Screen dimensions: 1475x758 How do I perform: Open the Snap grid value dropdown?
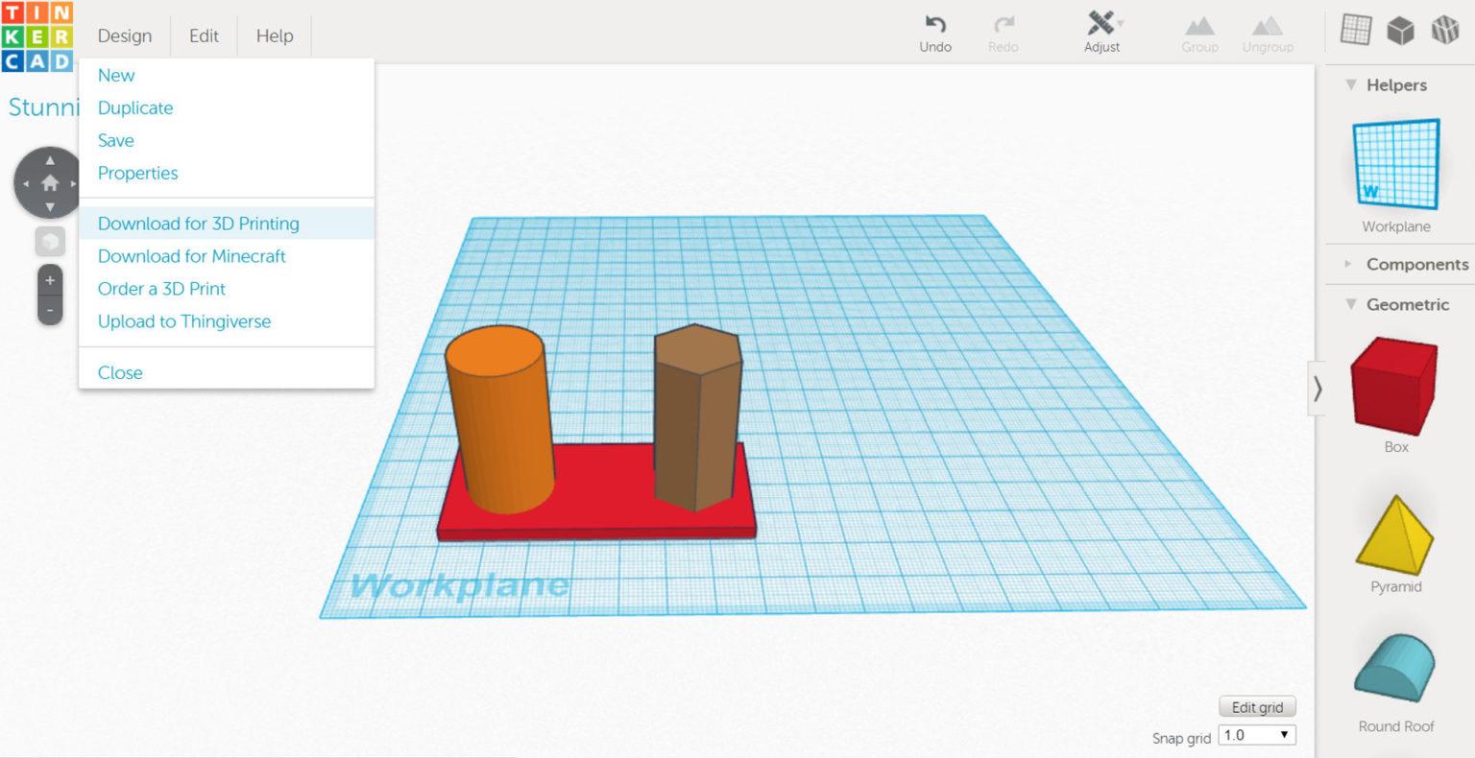point(1284,734)
